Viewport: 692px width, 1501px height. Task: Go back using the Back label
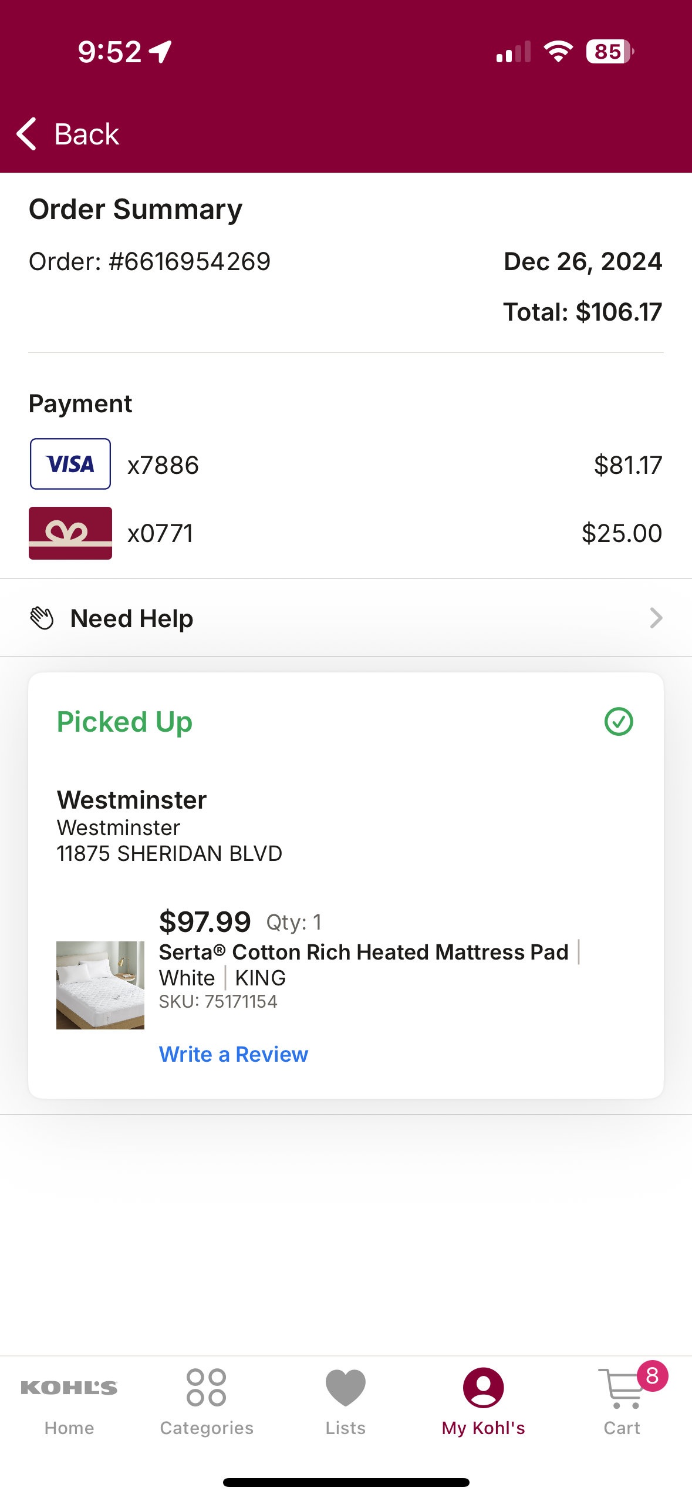(86, 134)
